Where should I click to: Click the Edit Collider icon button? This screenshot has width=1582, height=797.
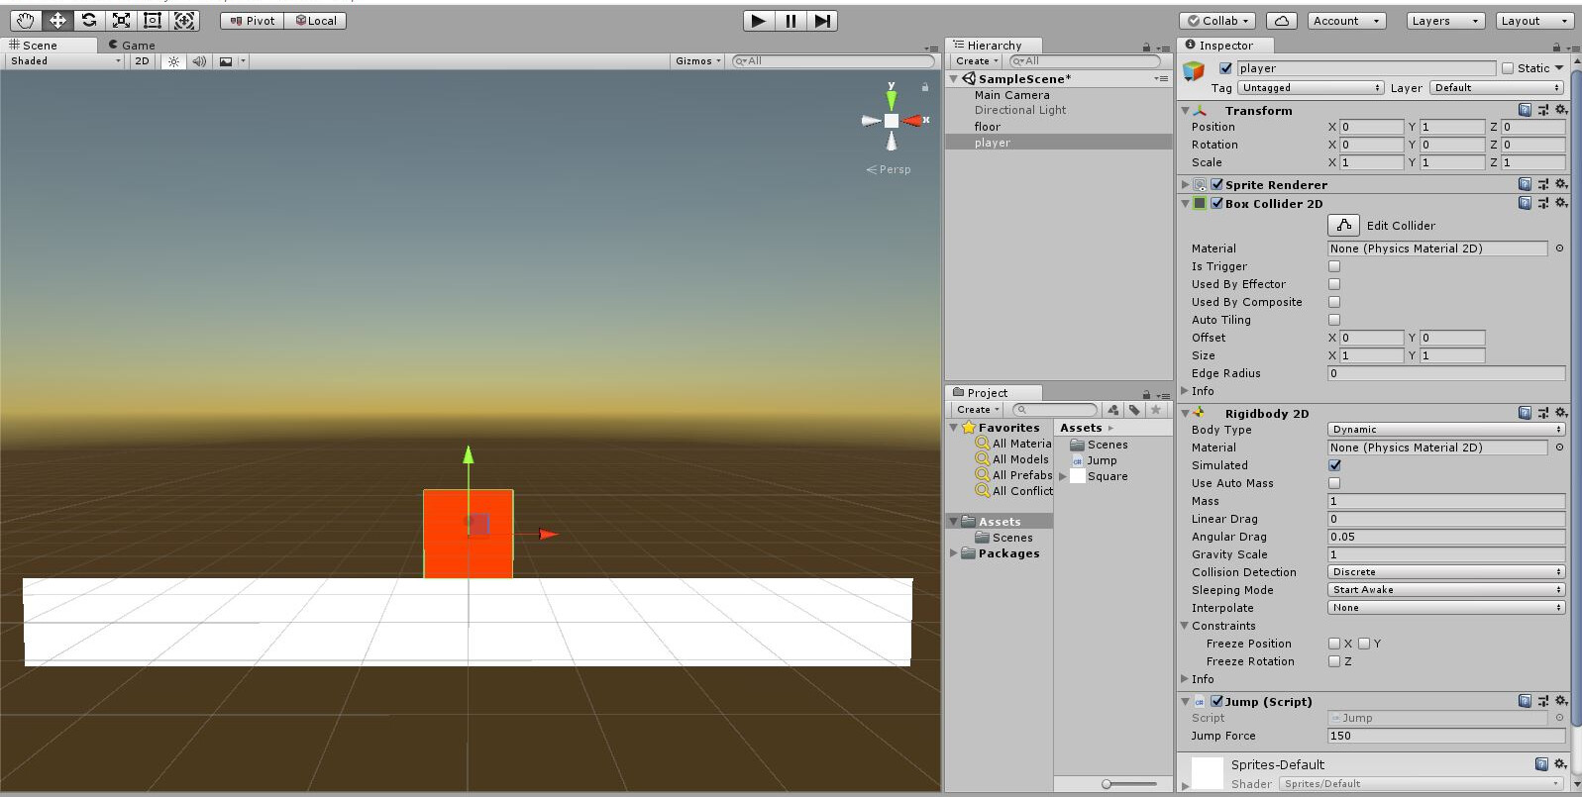[1343, 226]
